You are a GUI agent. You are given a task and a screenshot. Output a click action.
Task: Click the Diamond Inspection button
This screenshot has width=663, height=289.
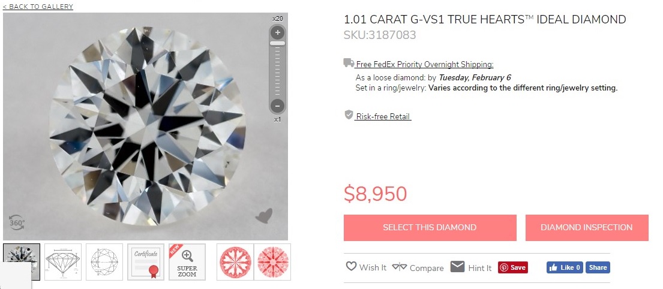pyautogui.click(x=586, y=228)
